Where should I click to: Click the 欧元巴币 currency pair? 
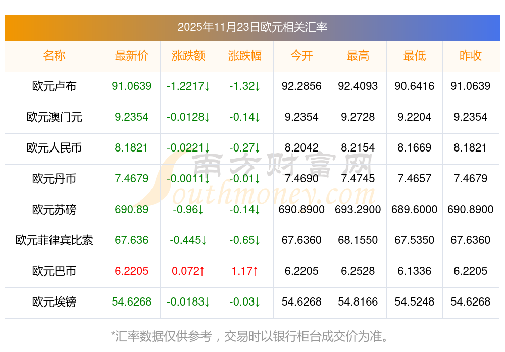pos(54,271)
